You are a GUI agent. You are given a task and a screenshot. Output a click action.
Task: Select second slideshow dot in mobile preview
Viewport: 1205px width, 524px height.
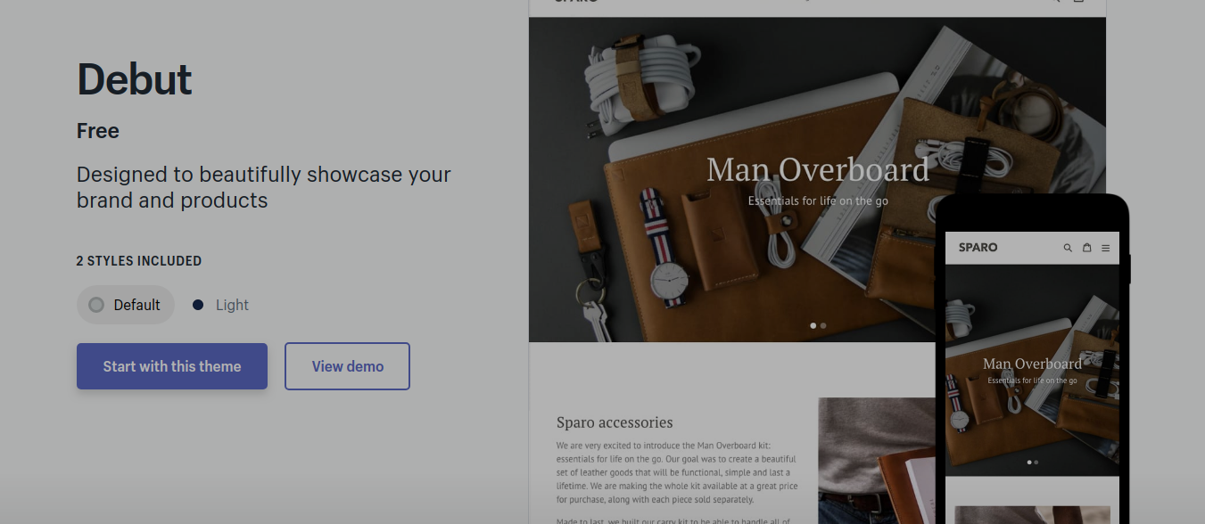pos(1036,463)
